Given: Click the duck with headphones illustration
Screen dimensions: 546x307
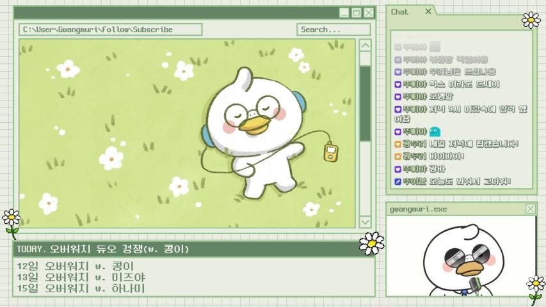Looking at the screenshot, I should click(x=254, y=134).
